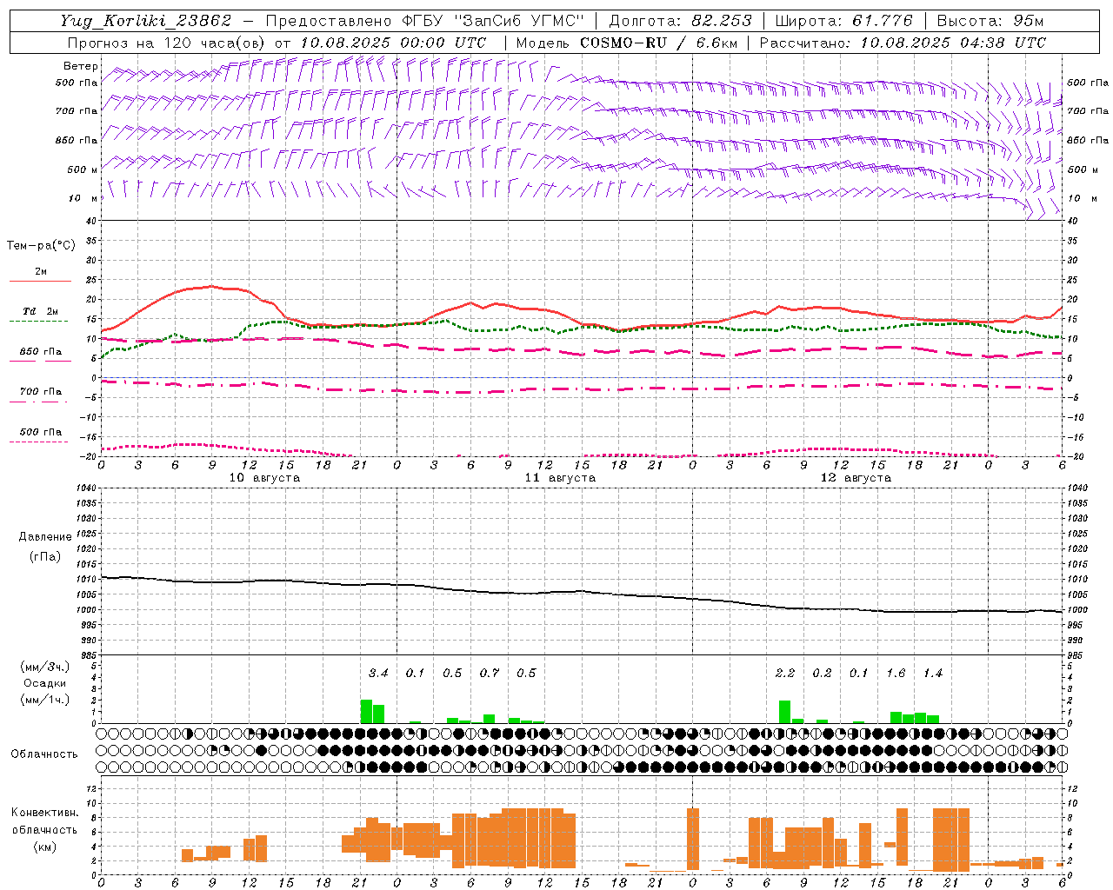Click the 850 гПа temperature legend dashed line
The width and height of the screenshot is (1113, 890).
pos(40,361)
